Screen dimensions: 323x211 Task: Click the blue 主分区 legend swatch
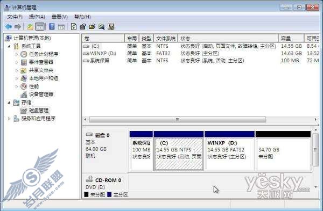tap(109, 194)
